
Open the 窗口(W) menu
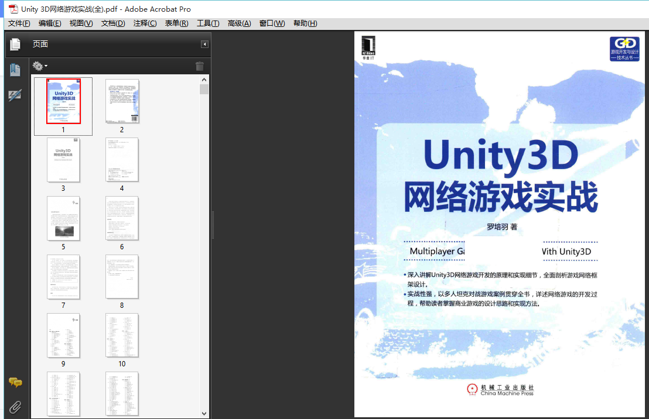click(272, 23)
